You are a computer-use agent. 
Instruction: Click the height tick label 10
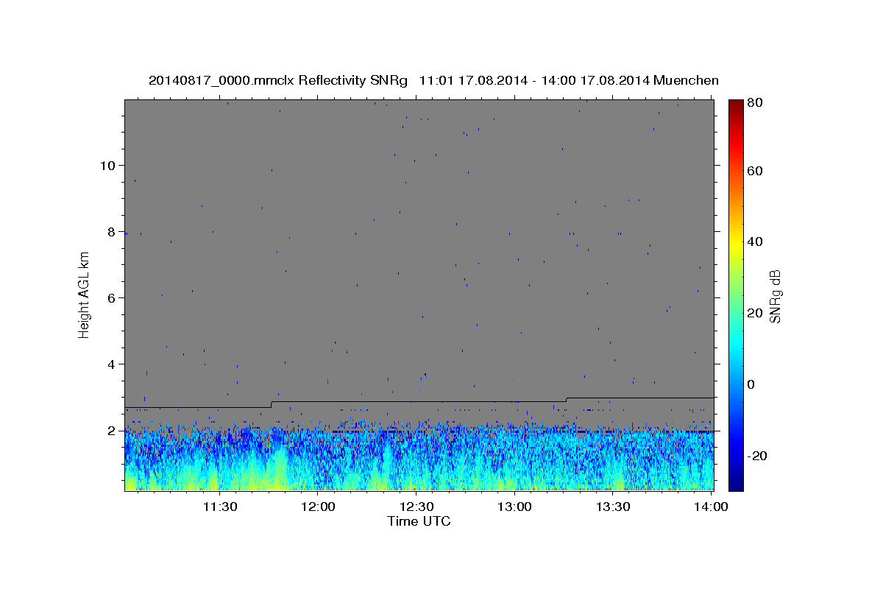pos(108,165)
